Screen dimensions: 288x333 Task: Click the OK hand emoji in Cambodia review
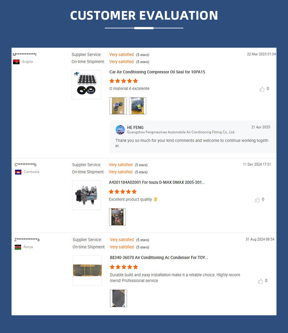click(156, 199)
